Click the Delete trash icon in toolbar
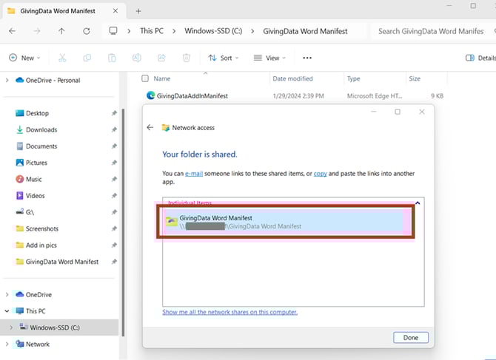 tap(187, 58)
